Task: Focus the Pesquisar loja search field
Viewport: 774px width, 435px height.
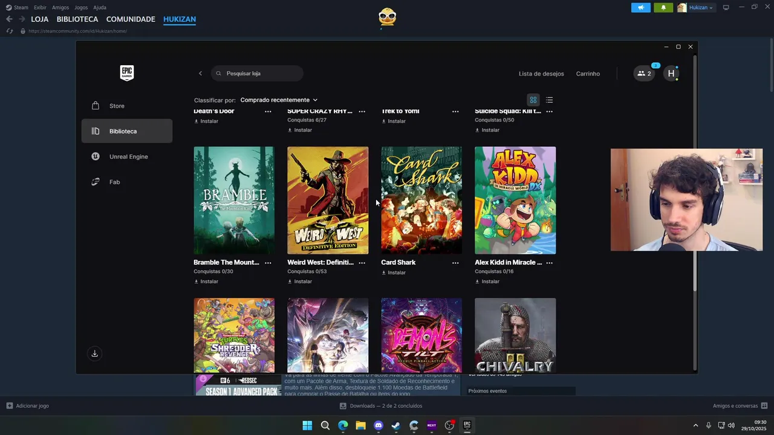Action: 257,74
